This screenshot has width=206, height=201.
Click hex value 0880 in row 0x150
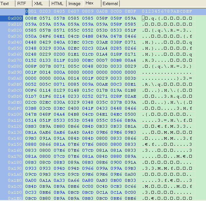(31, 144)
